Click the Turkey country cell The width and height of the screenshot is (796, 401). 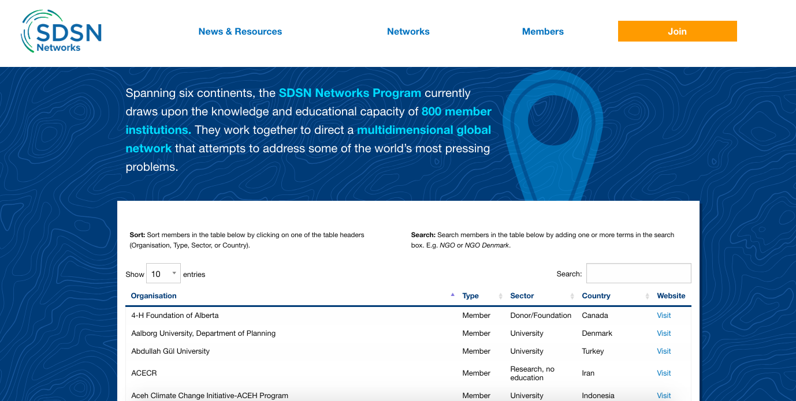593,351
